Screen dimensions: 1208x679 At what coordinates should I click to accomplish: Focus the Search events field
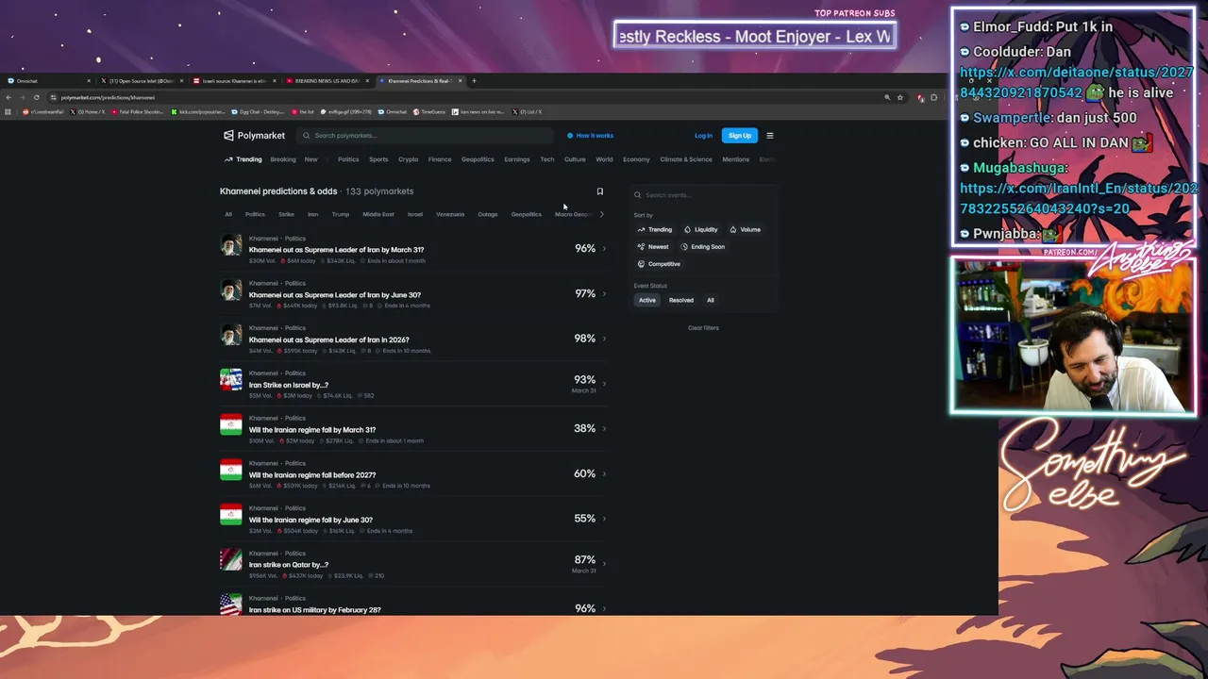click(705, 195)
